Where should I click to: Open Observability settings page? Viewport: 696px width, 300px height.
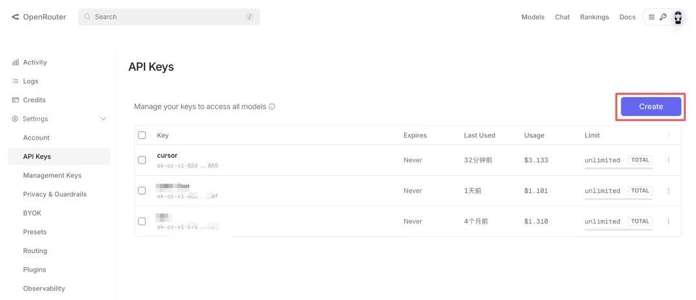click(44, 288)
